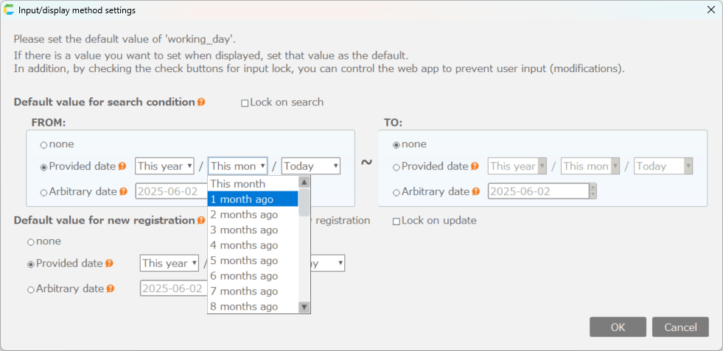Check the 'Lock on update' checkbox
Screen dimensions: 723x351
coord(397,221)
